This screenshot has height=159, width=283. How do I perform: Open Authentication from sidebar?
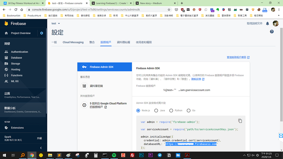click(x=19, y=52)
